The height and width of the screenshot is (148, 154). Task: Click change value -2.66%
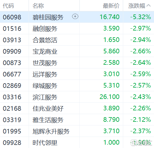(x=140, y=51)
